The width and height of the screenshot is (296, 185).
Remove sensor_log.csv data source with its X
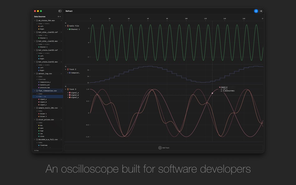61,74
